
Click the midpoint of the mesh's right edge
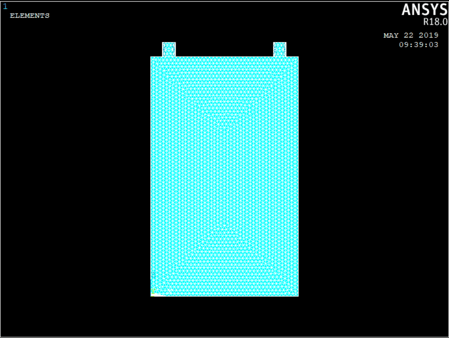(298, 176)
